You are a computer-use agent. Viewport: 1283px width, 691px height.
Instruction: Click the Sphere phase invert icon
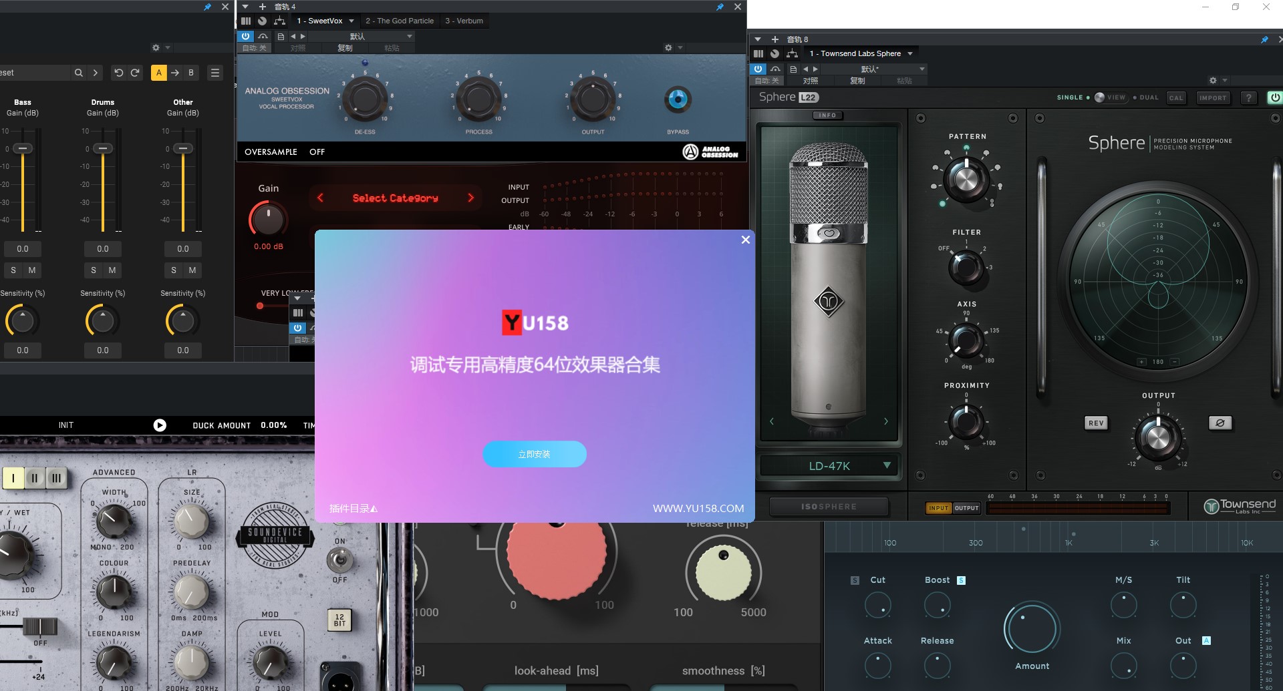click(1220, 423)
